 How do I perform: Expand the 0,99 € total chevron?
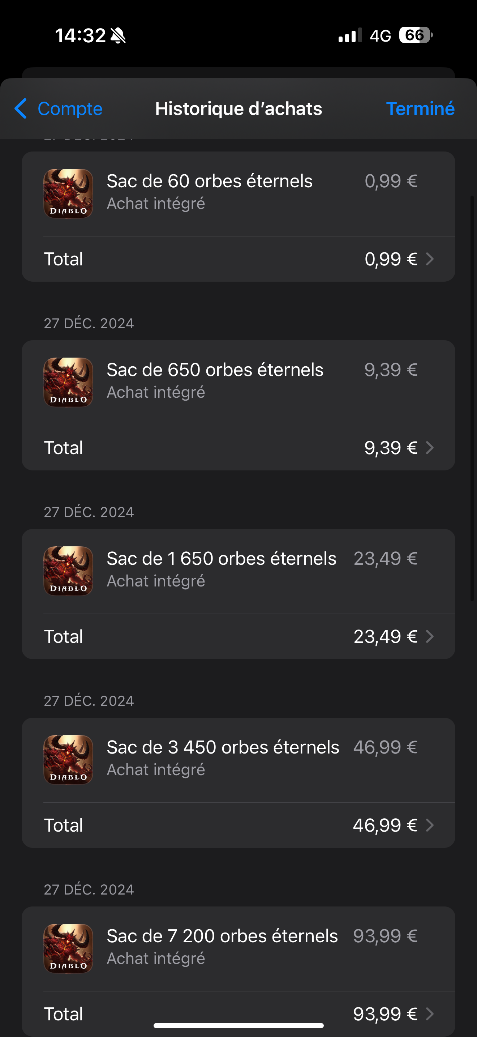(x=430, y=259)
